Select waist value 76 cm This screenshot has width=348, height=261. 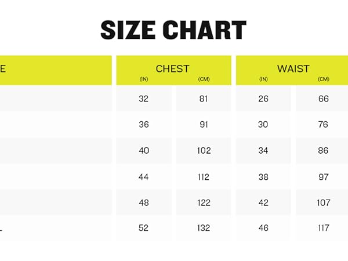tap(323, 125)
